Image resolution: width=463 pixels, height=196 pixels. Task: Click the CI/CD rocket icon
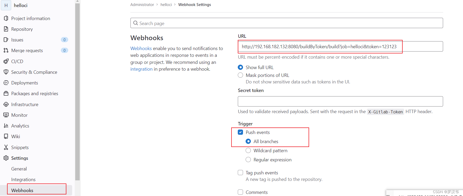point(6,61)
